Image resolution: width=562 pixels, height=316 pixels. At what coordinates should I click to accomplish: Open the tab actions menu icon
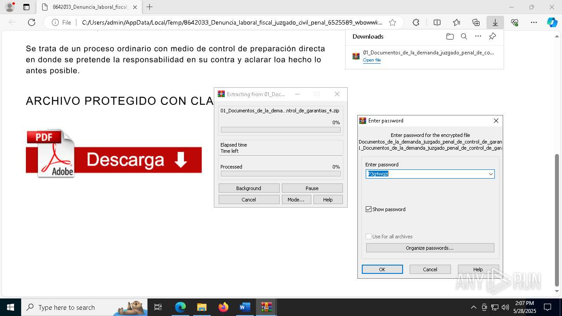[26, 7]
